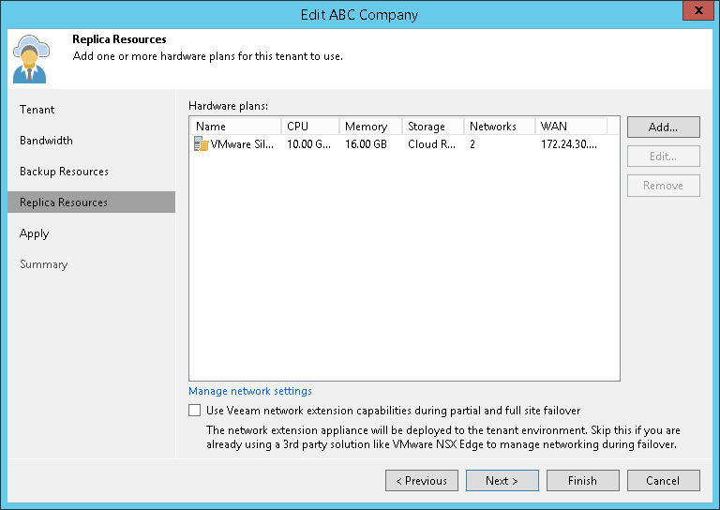Click the Add... button
The image size is (720, 510).
coord(664,127)
